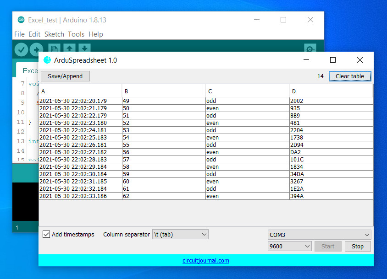Follow the circuitjournal.com link
The image size is (387, 279).
click(x=206, y=261)
